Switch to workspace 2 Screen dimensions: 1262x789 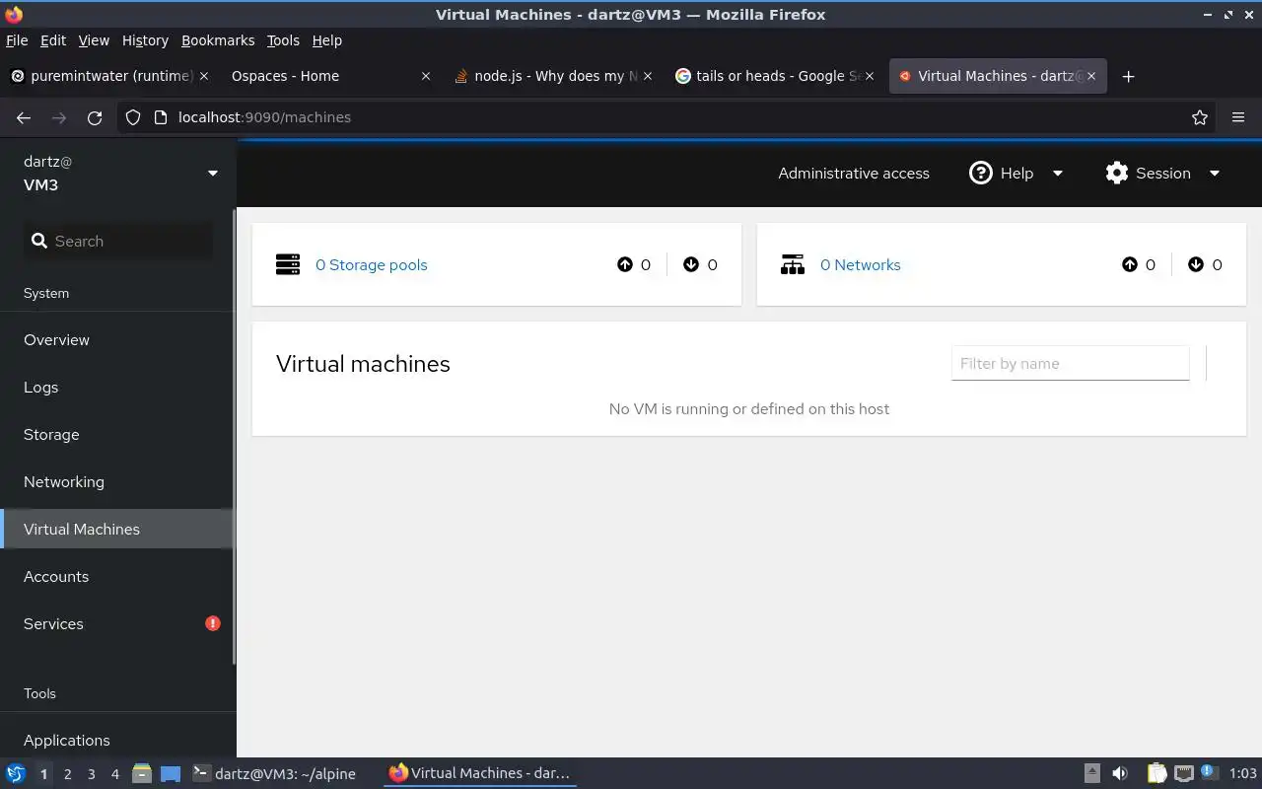67,774
